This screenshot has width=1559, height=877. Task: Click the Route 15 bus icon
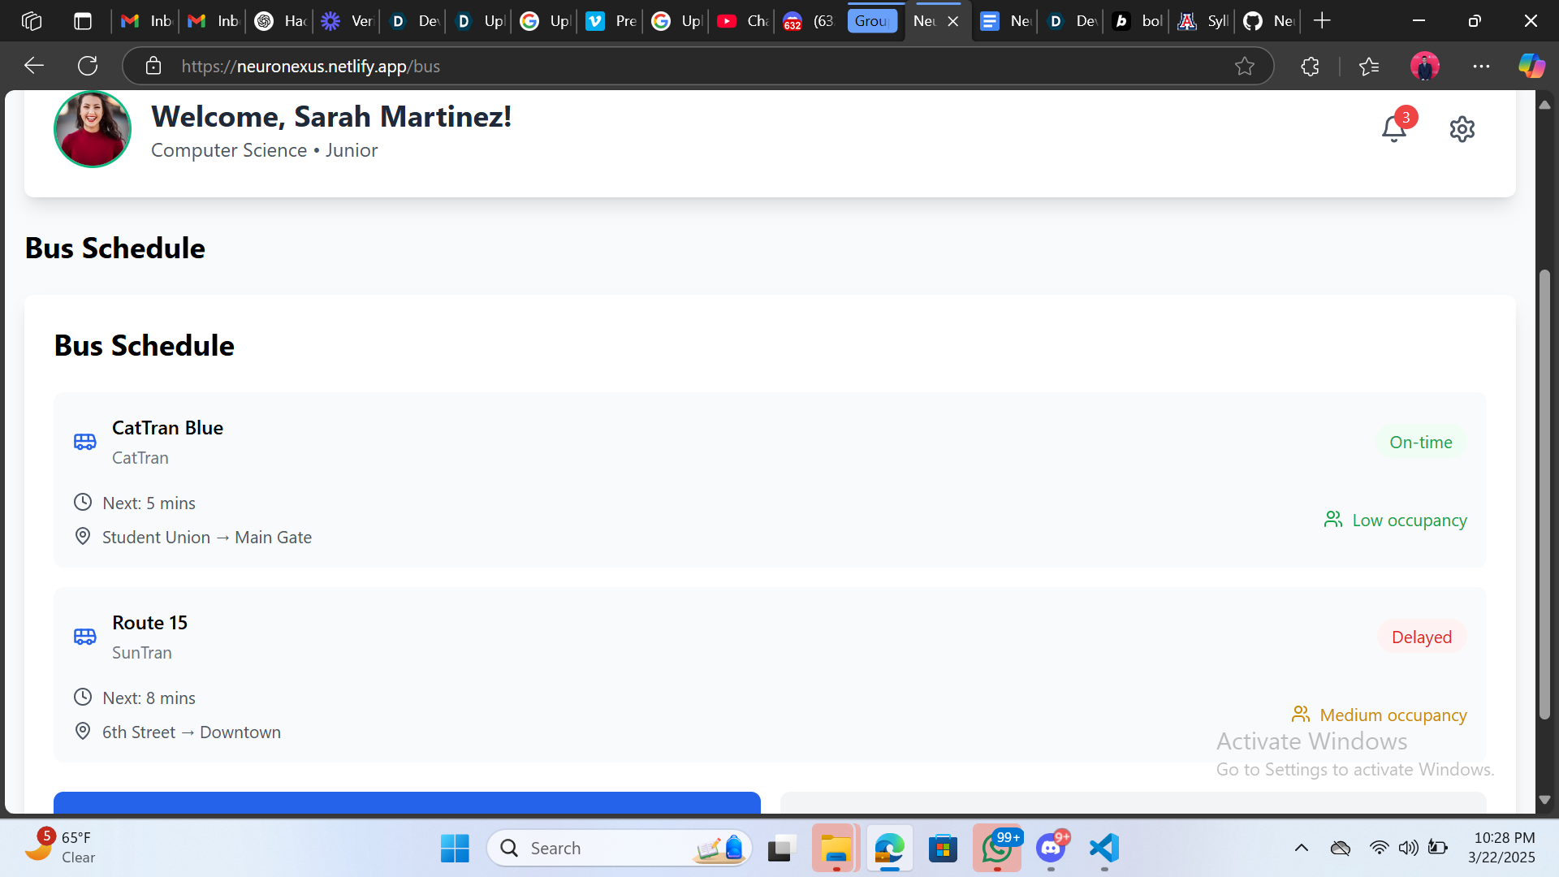tap(85, 637)
